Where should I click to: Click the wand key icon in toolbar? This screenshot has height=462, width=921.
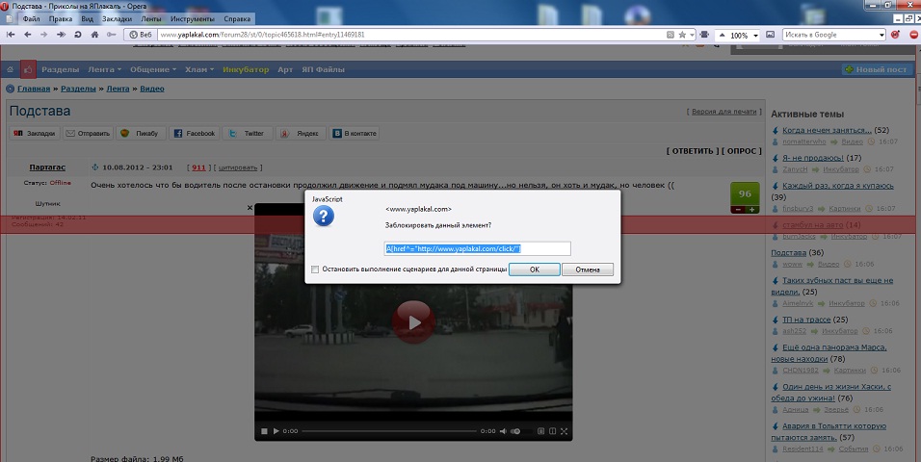(x=111, y=35)
